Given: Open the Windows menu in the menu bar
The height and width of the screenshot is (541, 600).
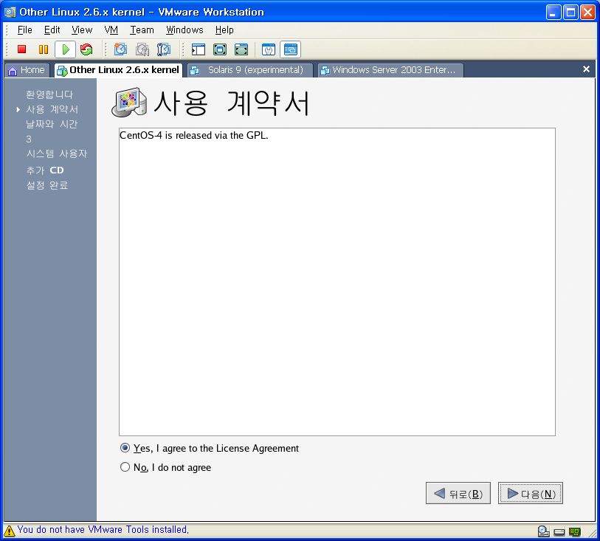Looking at the screenshot, I should [x=185, y=30].
